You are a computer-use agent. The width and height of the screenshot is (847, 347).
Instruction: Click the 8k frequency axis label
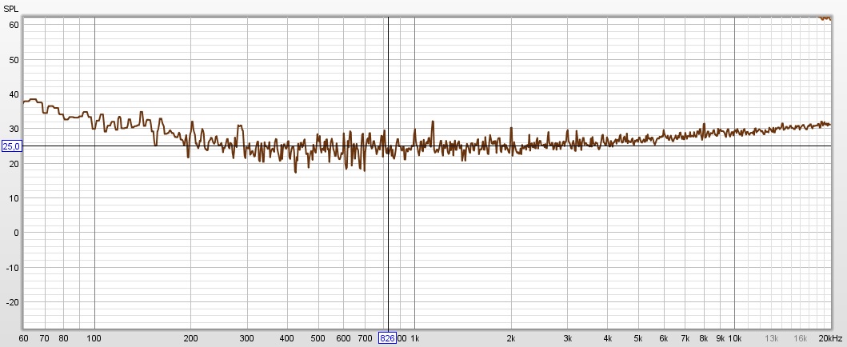703,338
